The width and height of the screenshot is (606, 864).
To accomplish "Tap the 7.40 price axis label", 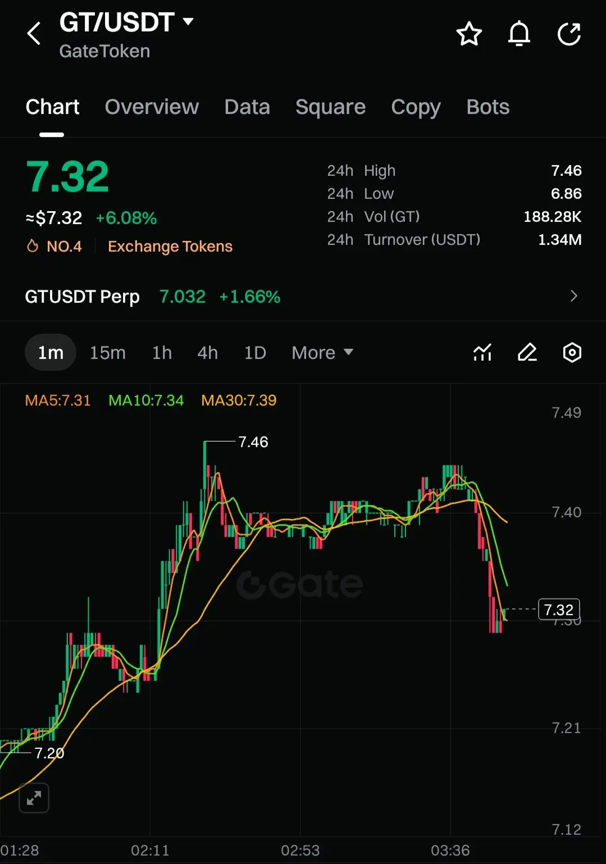I will [x=566, y=512].
